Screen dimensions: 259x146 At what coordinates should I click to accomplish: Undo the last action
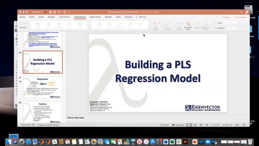pos(59,12)
